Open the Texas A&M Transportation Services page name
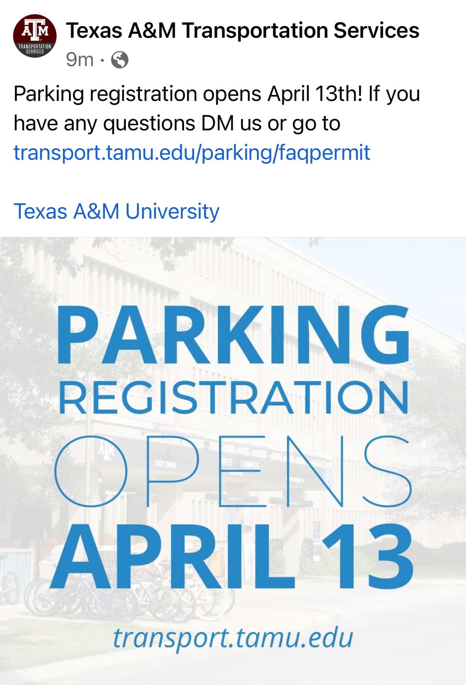Screen dimensions: 466x685 (242, 31)
